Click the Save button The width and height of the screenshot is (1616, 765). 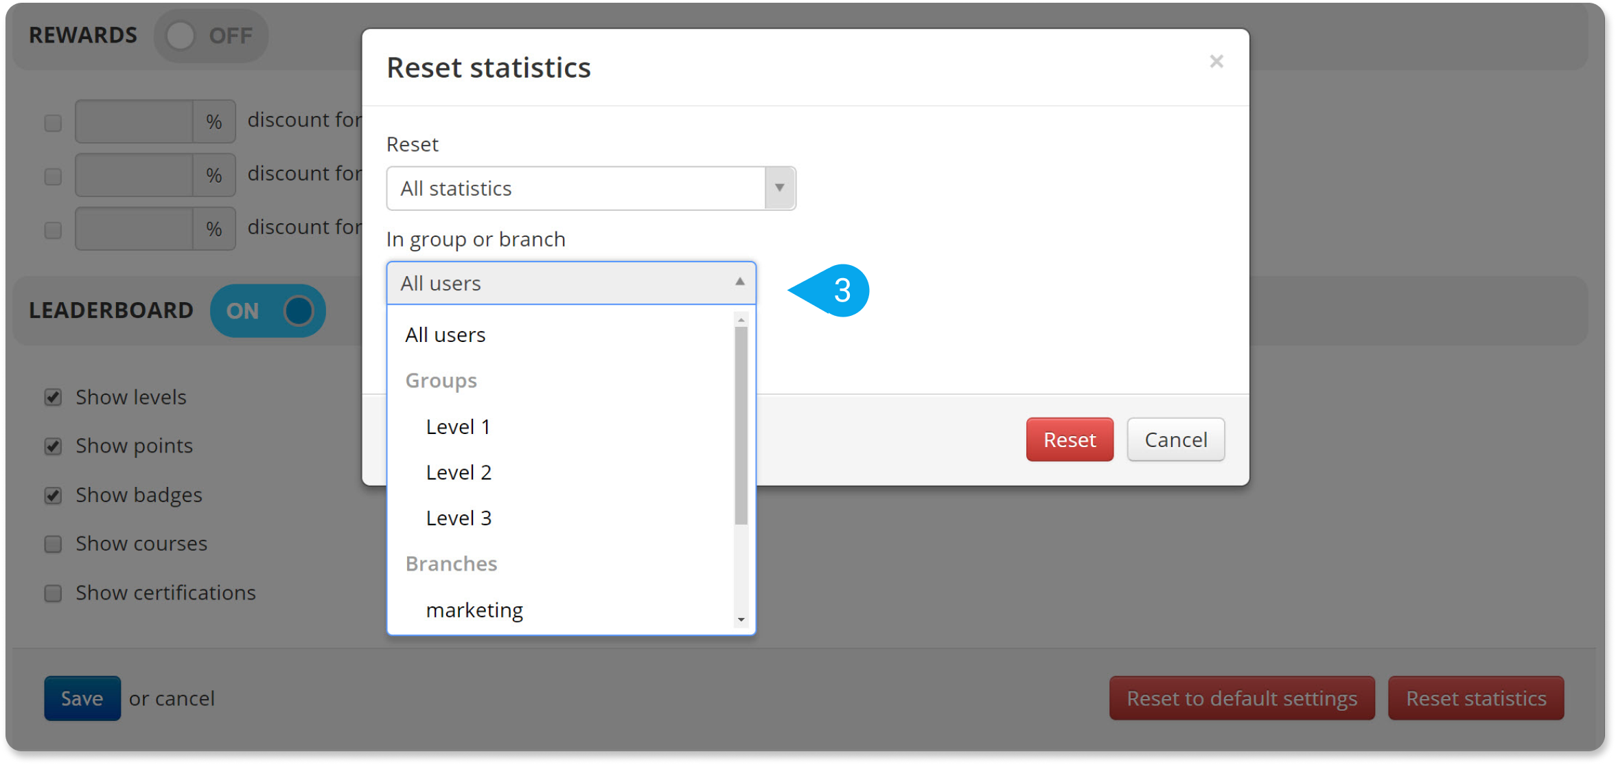(x=82, y=698)
